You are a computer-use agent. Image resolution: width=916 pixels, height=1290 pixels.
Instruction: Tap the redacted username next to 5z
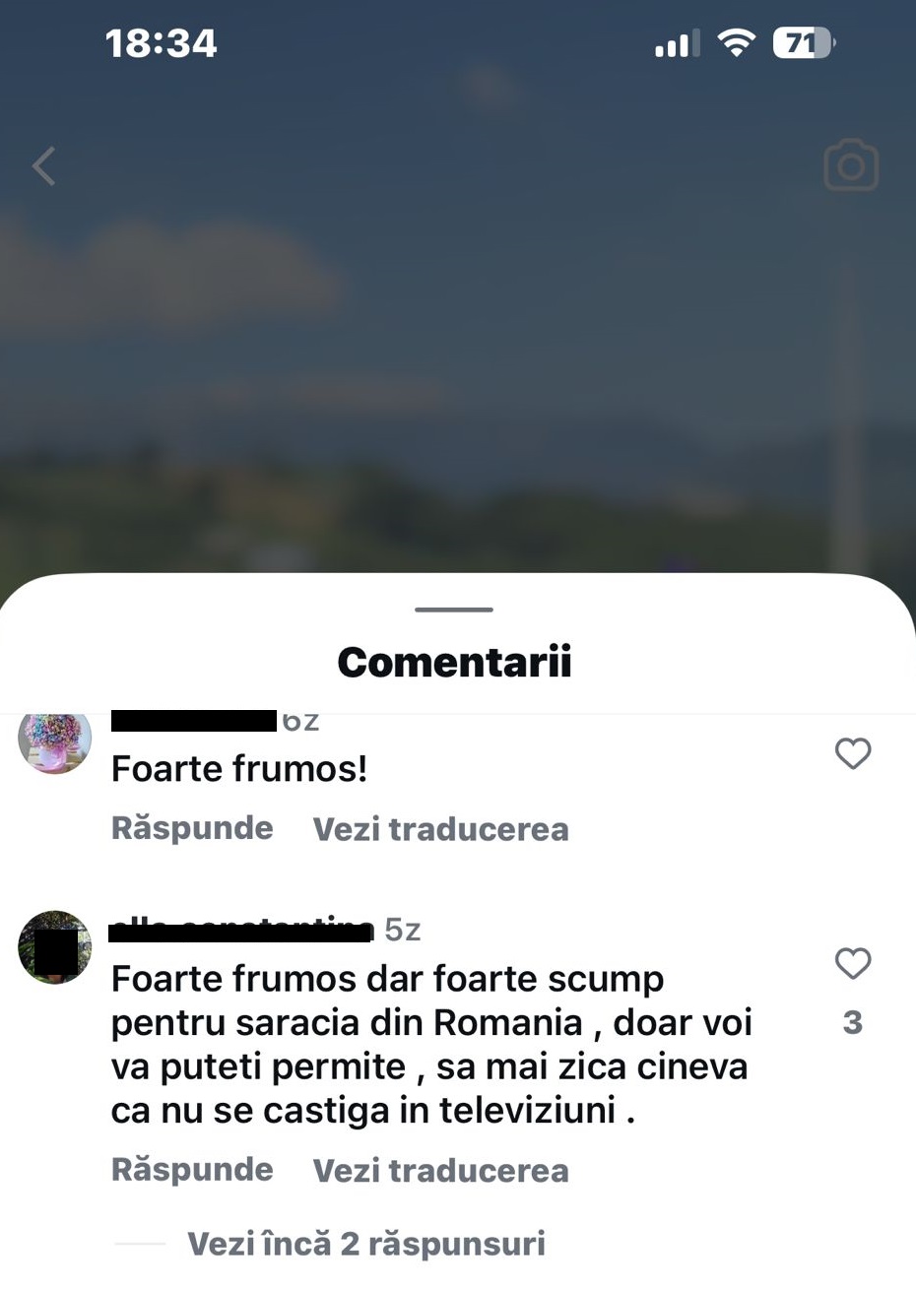coord(242,930)
